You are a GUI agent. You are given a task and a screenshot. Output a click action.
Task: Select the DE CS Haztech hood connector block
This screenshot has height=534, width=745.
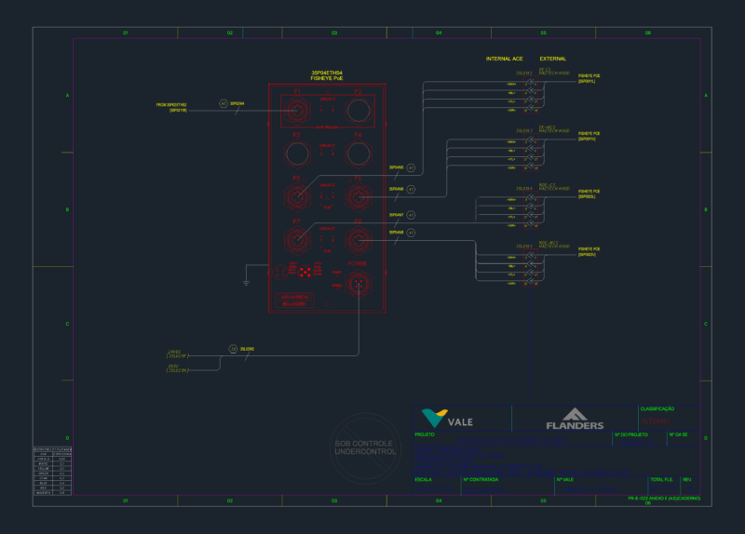pyautogui.click(x=530, y=95)
